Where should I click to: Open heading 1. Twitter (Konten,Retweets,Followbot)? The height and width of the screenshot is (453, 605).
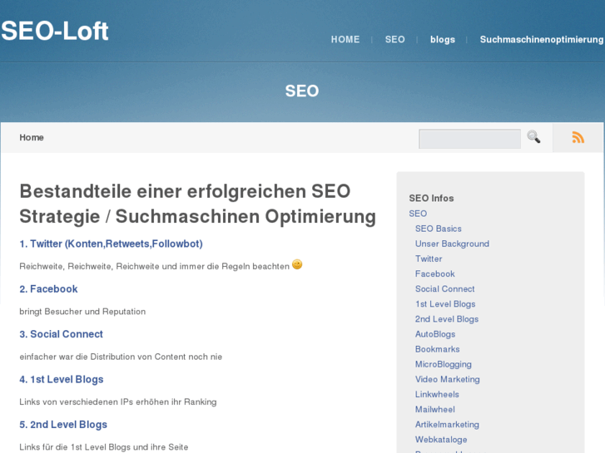coord(112,244)
